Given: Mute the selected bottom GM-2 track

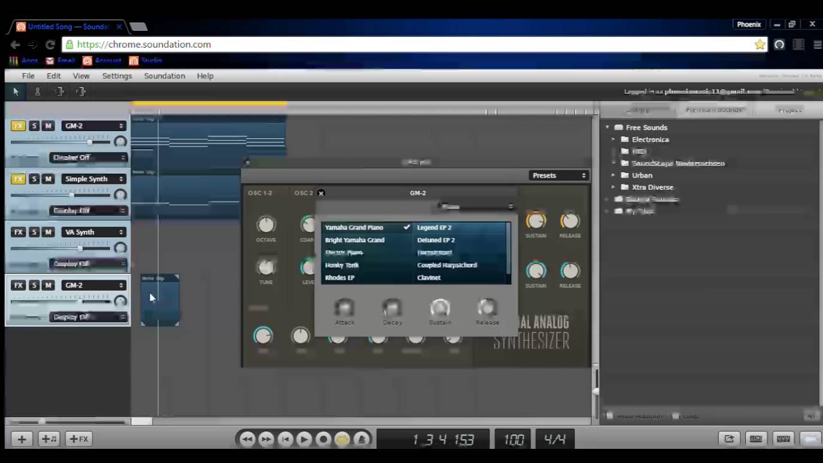Looking at the screenshot, I should pos(48,285).
